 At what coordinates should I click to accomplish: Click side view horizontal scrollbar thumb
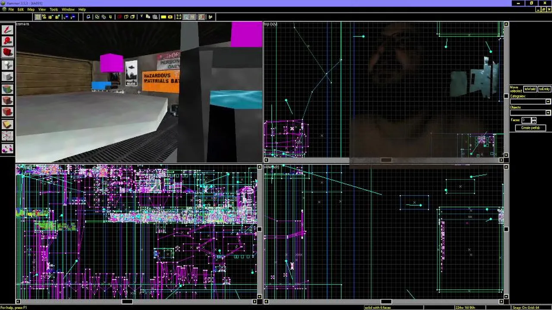(386, 302)
